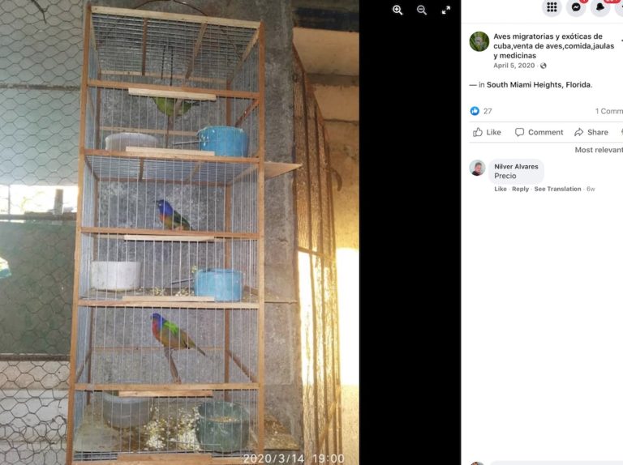Comment on the post
Image resolution: width=623 pixels, height=465 pixels.
(539, 132)
